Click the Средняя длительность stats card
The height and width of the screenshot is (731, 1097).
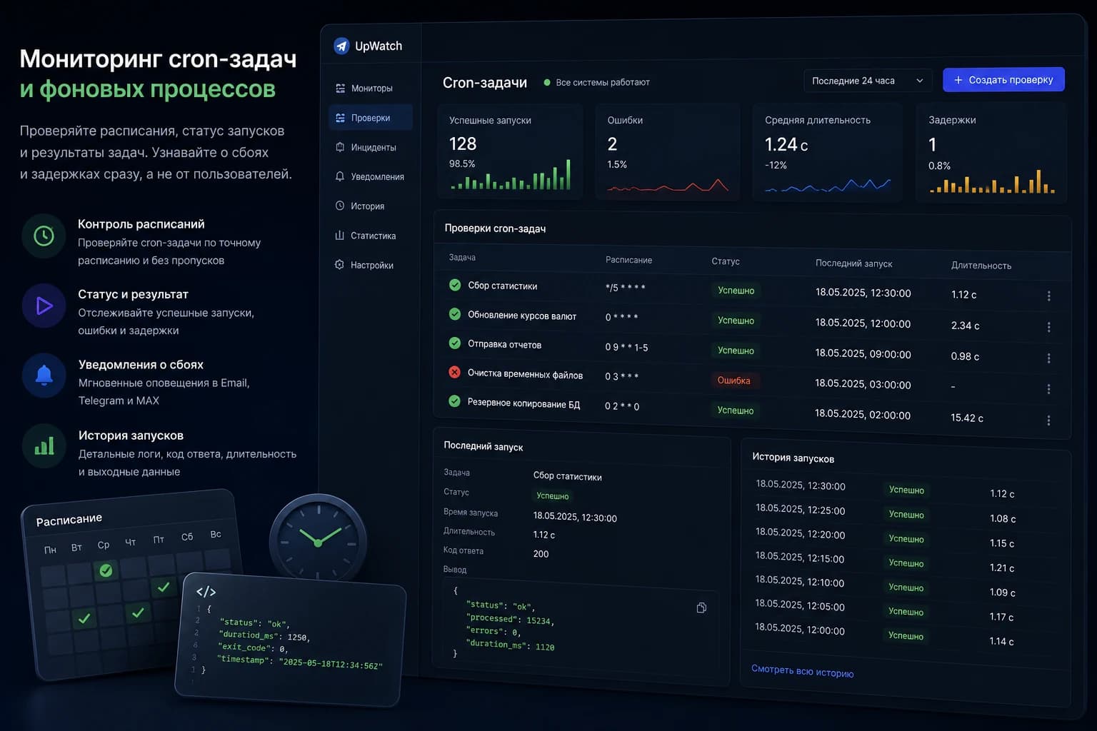pos(828,152)
